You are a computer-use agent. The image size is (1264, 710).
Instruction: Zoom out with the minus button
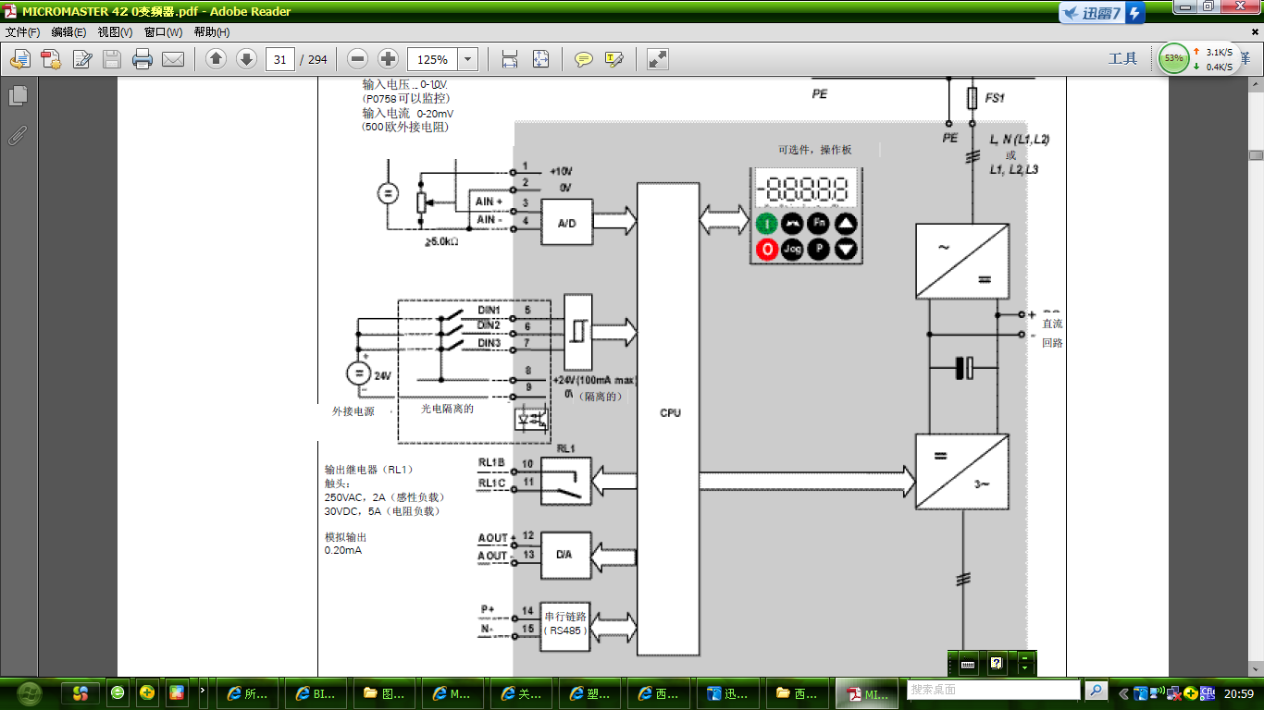[358, 59]
